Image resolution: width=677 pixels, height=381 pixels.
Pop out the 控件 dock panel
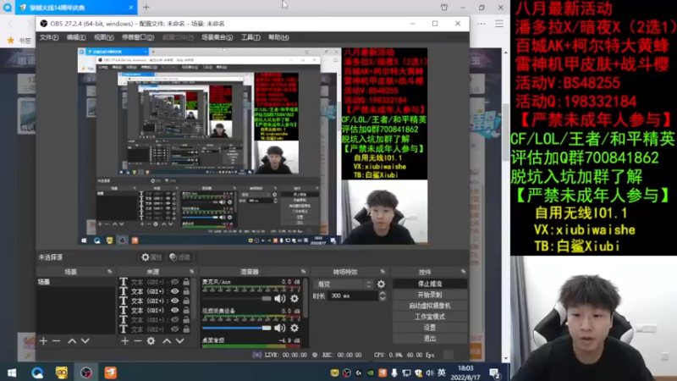[x=463, y=272]
